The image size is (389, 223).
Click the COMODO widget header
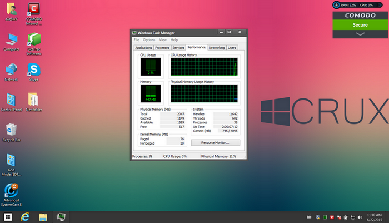(360, 16)
